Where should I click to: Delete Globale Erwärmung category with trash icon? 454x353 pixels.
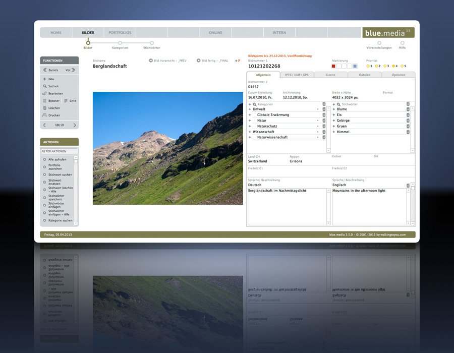(324, 115)
